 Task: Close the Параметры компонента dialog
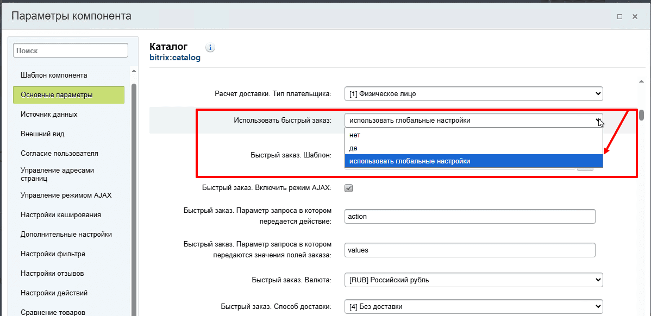[x=635, y=17]
